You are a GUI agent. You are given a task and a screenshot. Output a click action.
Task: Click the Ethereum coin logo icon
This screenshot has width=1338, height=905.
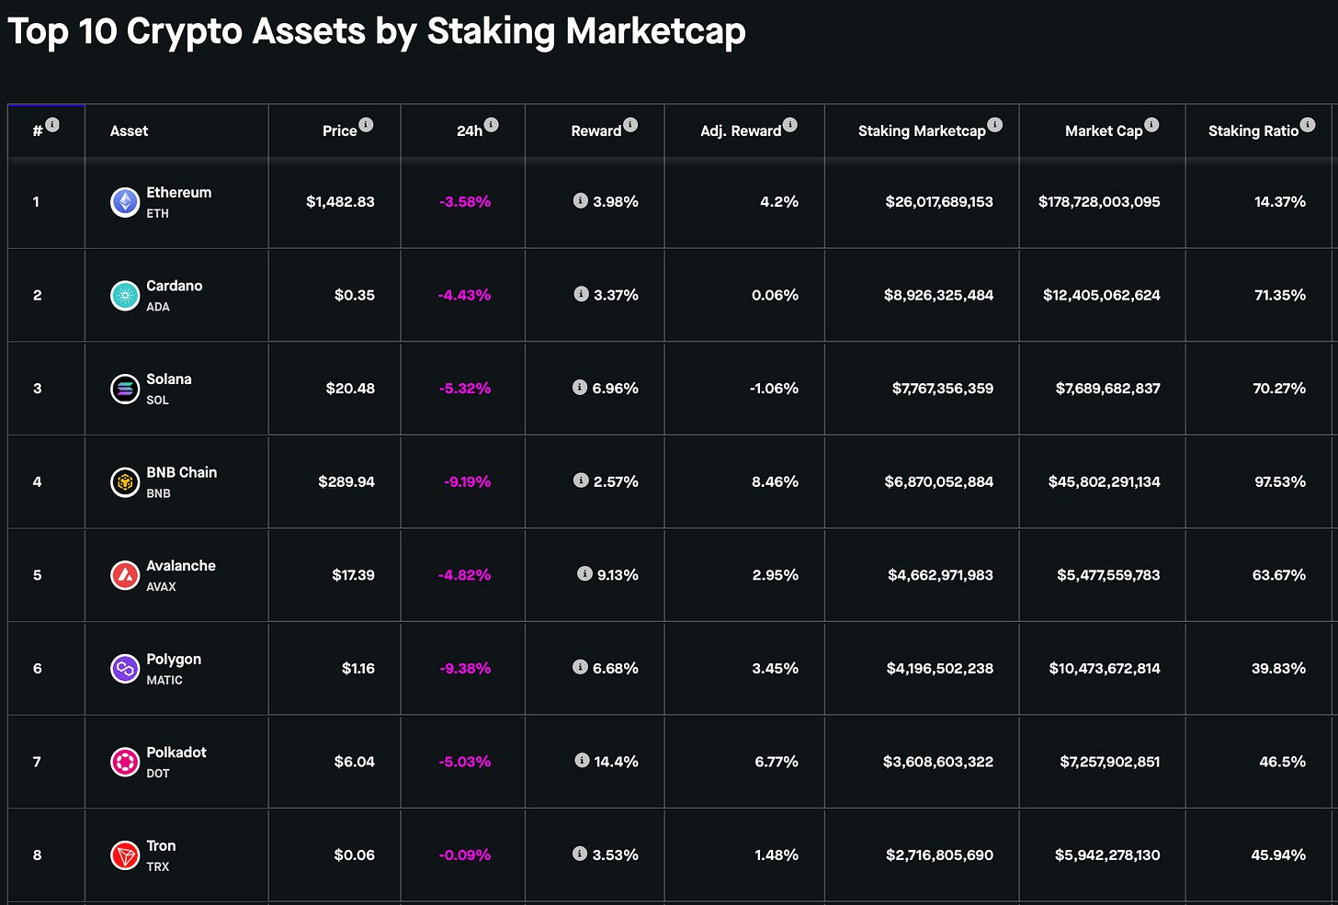point(125,202)
